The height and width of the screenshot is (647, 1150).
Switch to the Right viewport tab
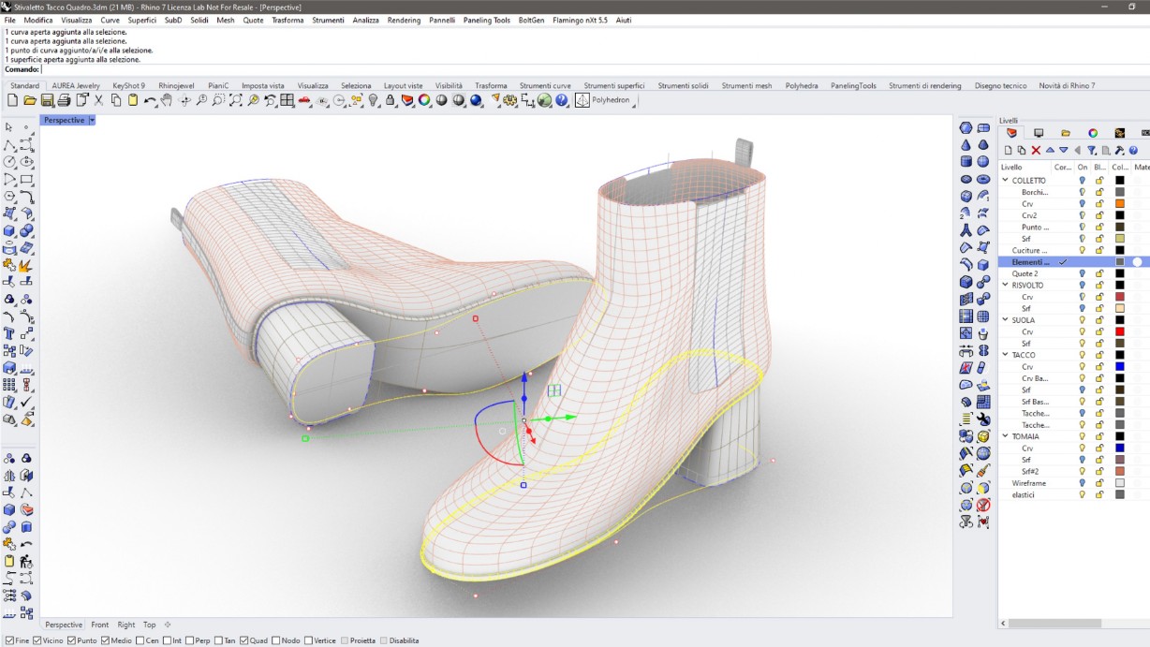[x=126, y=625]
